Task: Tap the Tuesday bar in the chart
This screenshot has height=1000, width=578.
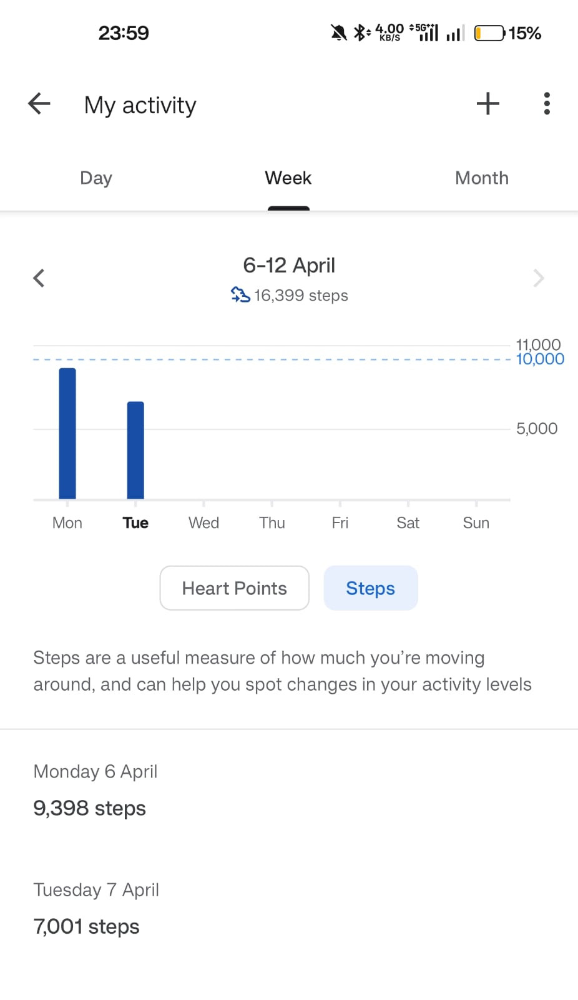Action: pyautogui.click(x=135, y=450)
